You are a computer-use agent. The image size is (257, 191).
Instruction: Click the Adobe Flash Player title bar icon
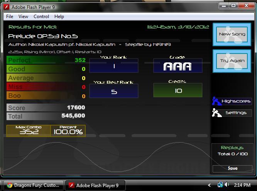pos(7,7)
